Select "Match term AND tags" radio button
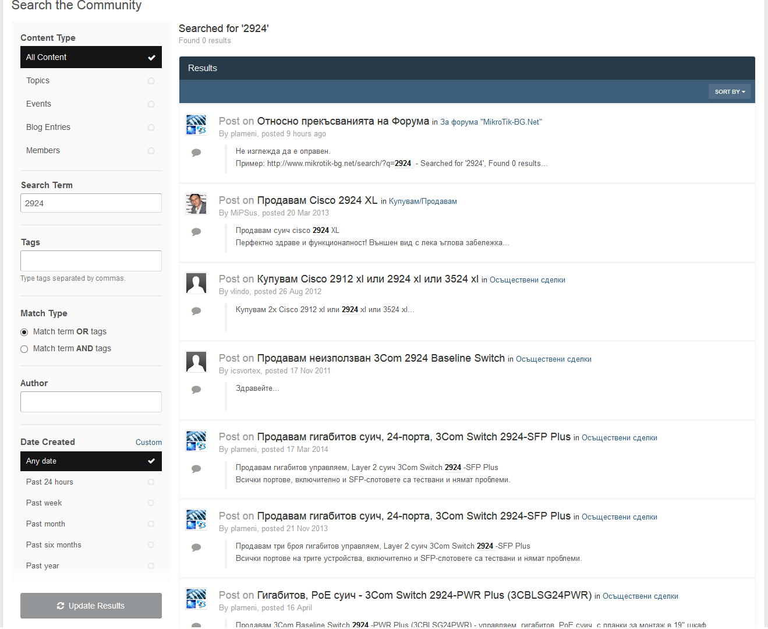The image size is (768, 629). (x=24, y=349)
